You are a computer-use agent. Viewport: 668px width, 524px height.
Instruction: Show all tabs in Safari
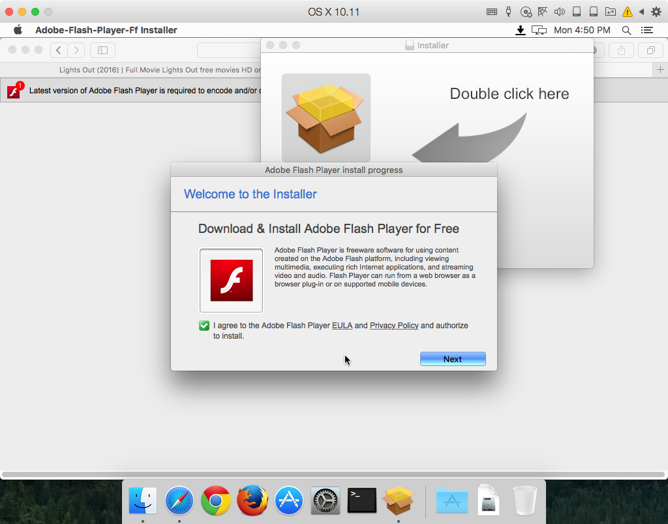pos(650,50)
